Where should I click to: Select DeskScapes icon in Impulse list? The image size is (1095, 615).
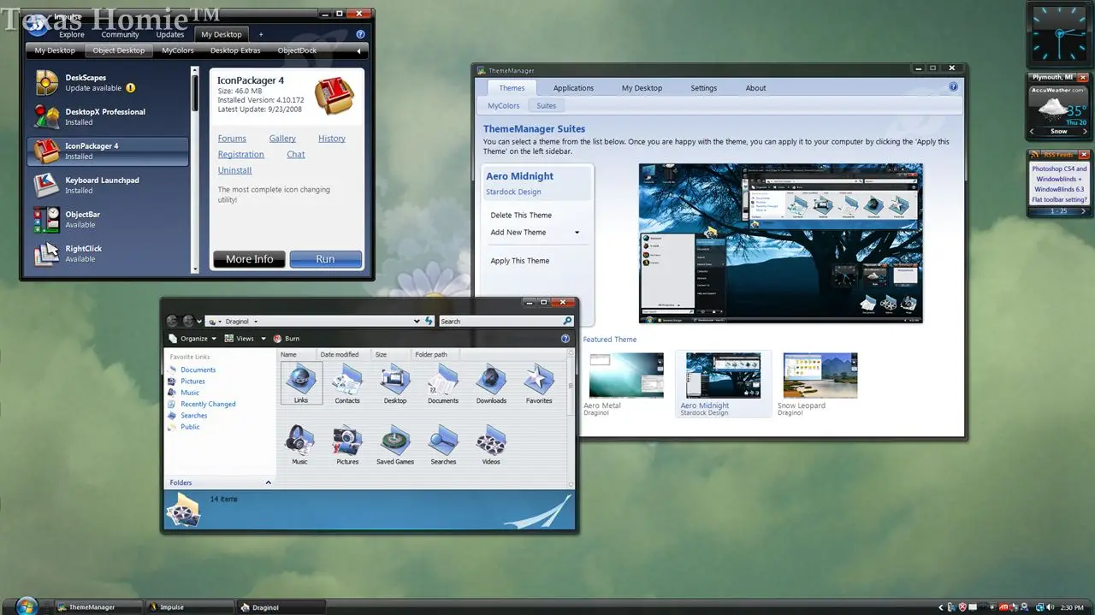[46, 82]
